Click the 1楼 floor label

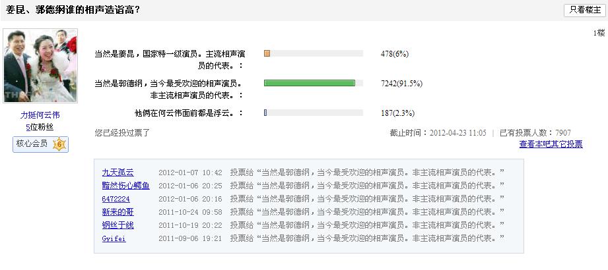599,33
